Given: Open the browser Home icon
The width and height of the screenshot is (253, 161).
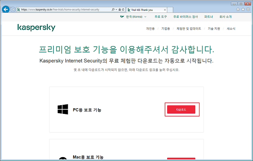Looking at the screenshot, I should 238,9.
